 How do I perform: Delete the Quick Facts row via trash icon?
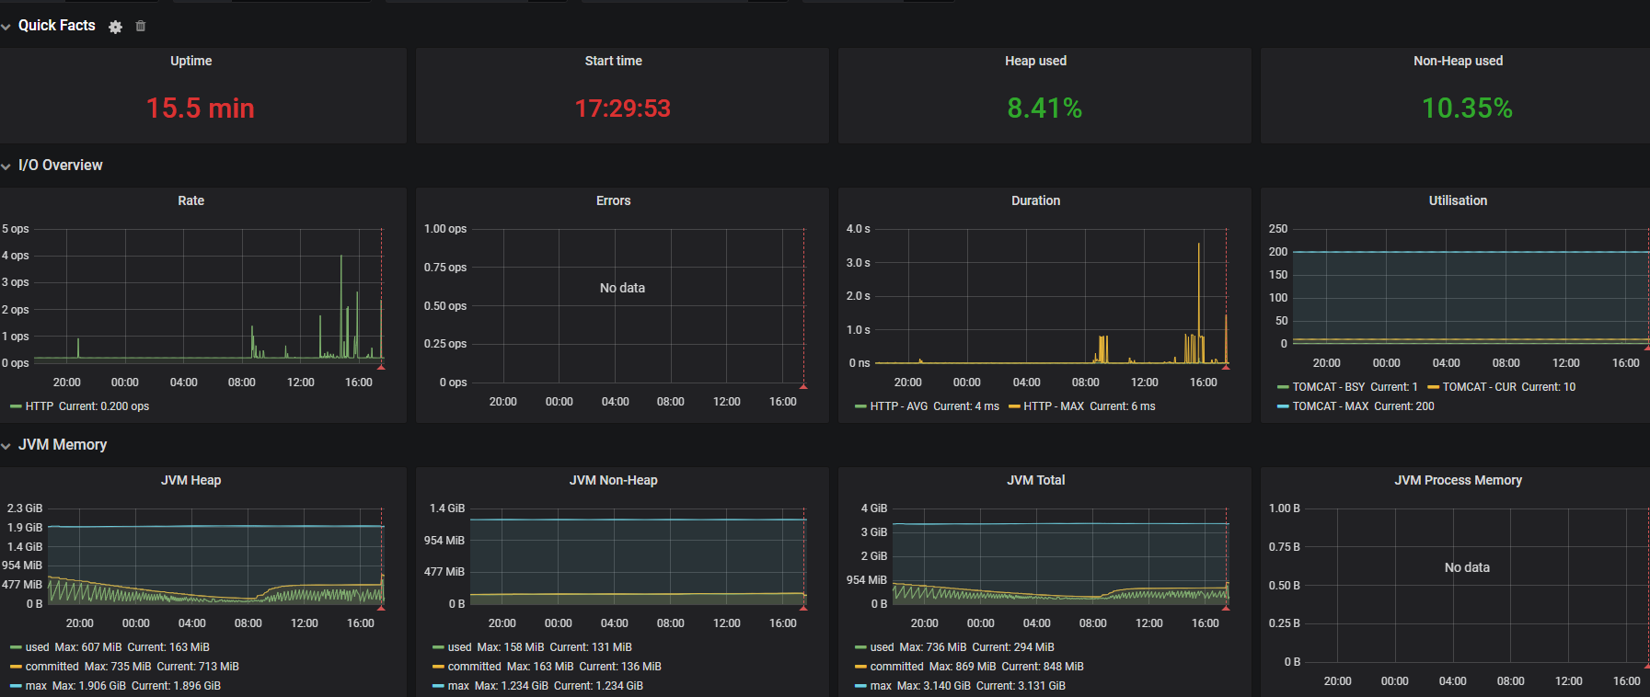(x=141, y=26)
